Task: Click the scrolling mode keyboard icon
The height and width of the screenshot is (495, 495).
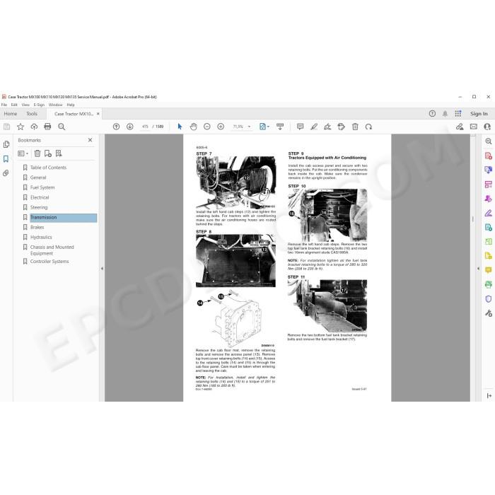Action: (x=280, y=127)
